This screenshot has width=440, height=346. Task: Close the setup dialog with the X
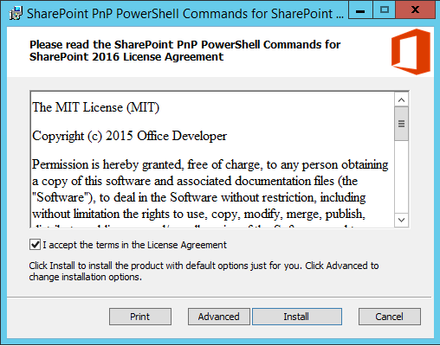click(x=415, y=10)
